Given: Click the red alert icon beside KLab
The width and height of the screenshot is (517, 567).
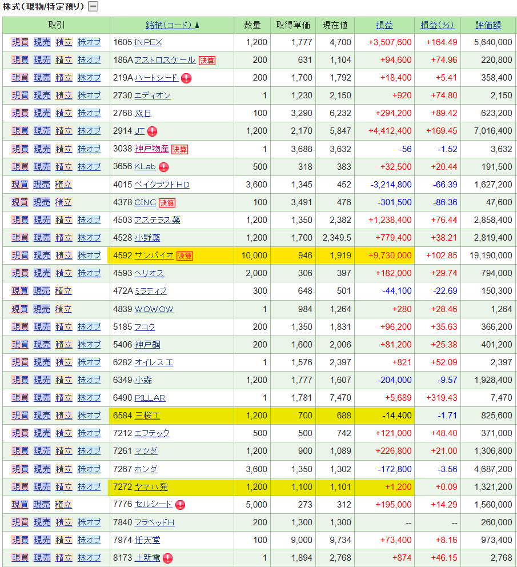Looking at the screenshot, I should (163, 167).
